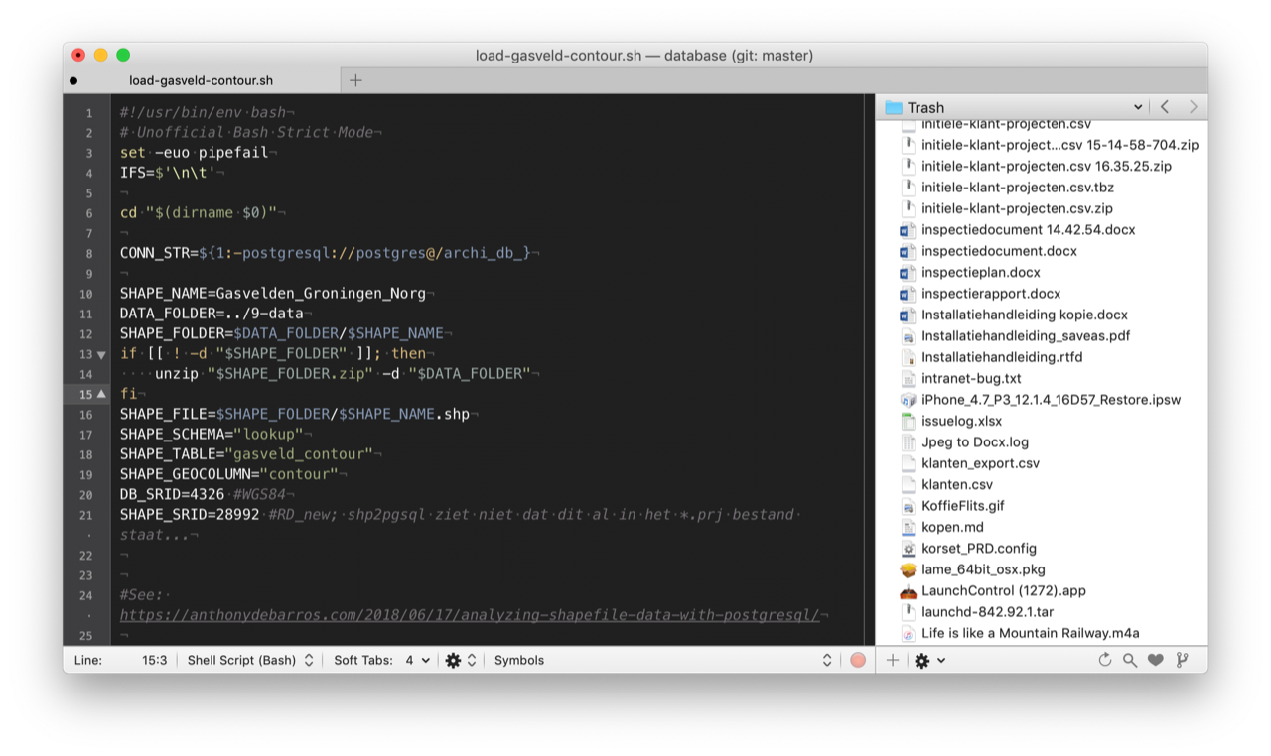Click the source control branch icon
Viewport: 1271px width, 756px height.
point(1182,660)
